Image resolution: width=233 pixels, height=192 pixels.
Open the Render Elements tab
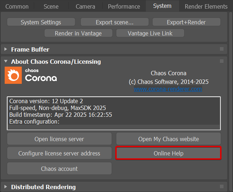(206, 6)
